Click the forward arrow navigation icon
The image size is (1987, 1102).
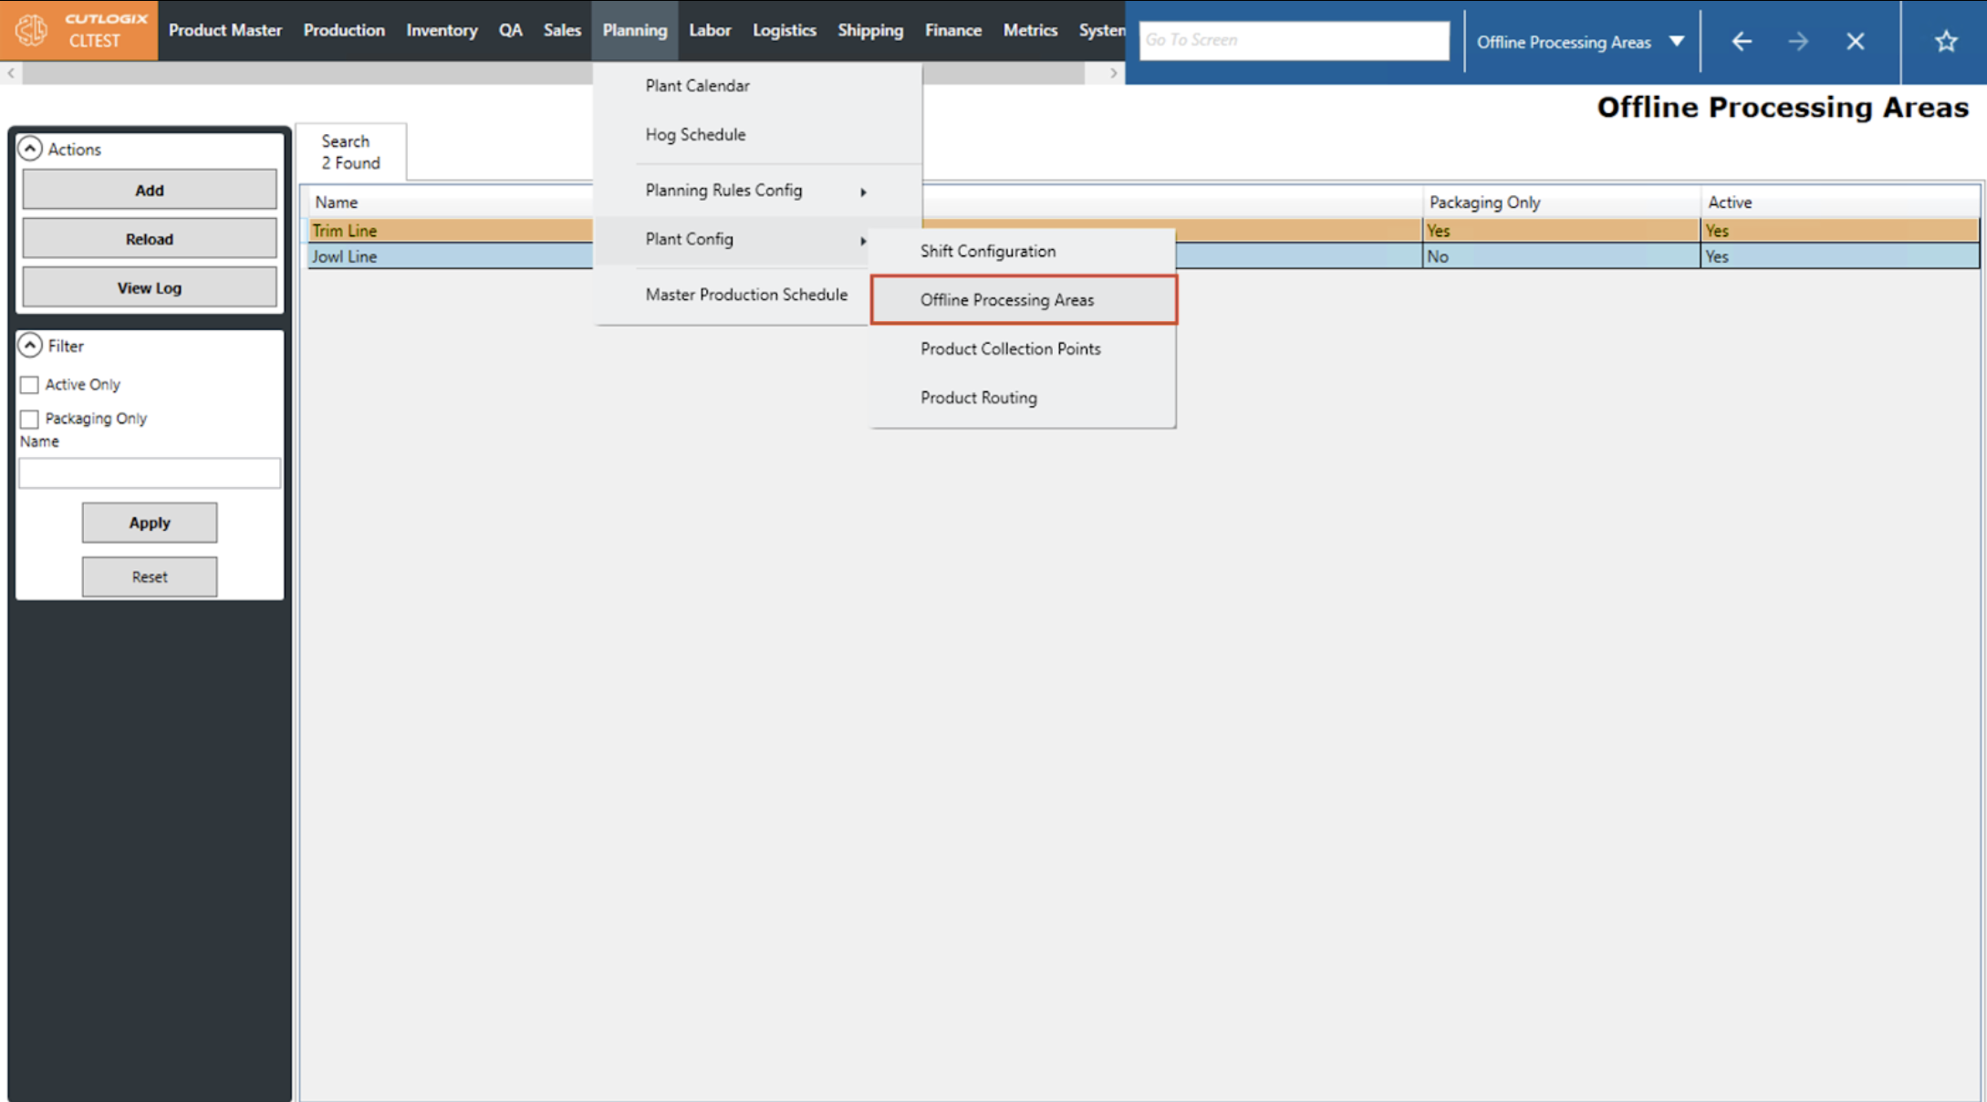[1798, 42]
